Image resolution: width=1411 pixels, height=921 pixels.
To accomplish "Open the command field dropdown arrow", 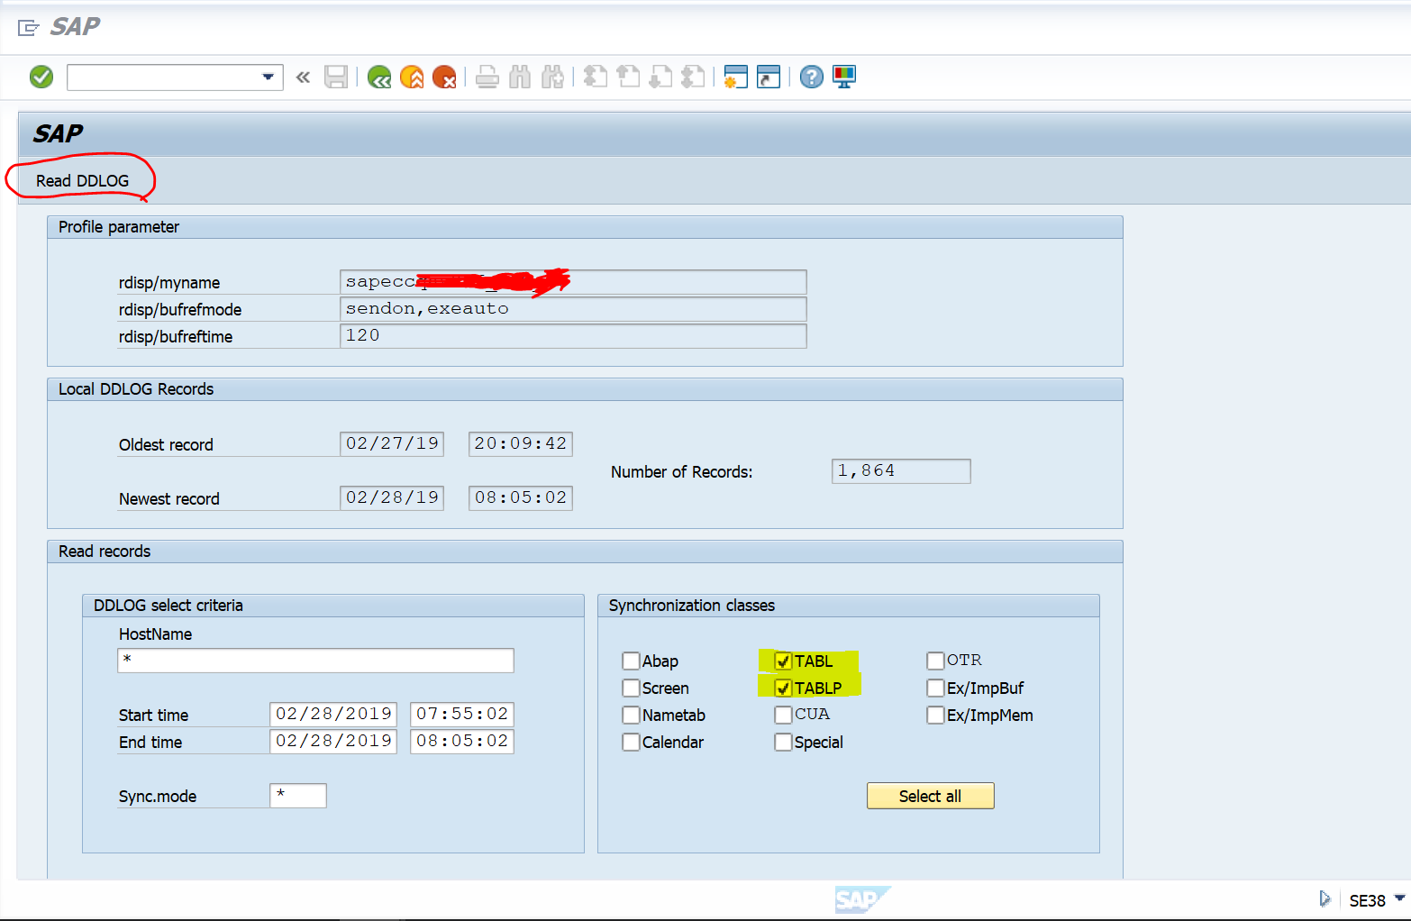I will coord(268,77).
